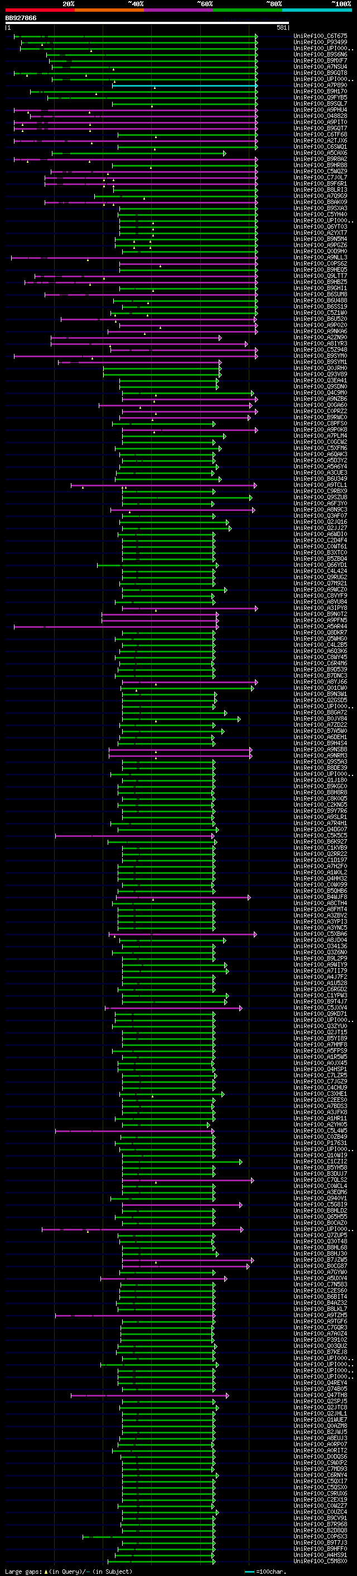Select the UniRef100_A2YXT7 label
The height and width of the screenshot is (1576, 357).
[x=320, y=233]
